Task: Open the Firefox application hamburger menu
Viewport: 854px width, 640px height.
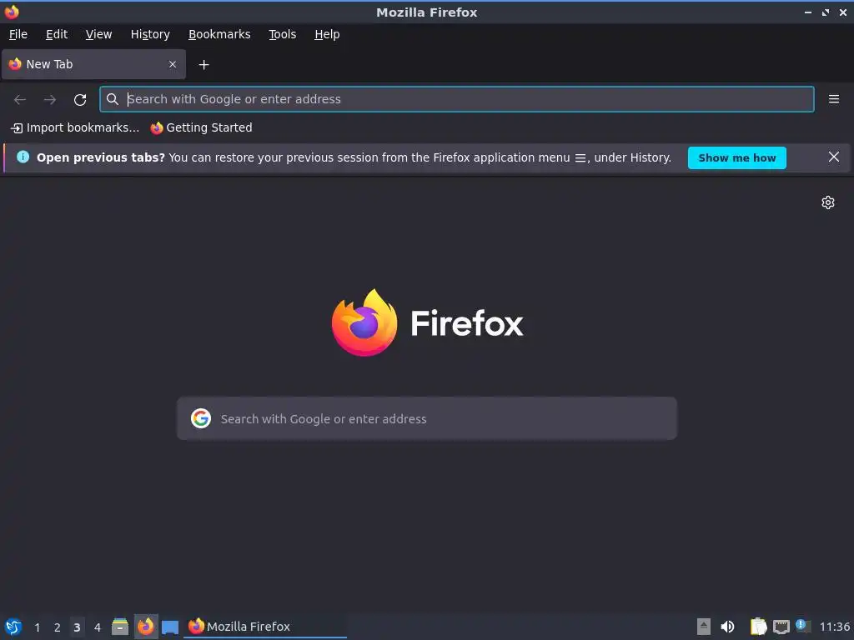Action: 834,99
